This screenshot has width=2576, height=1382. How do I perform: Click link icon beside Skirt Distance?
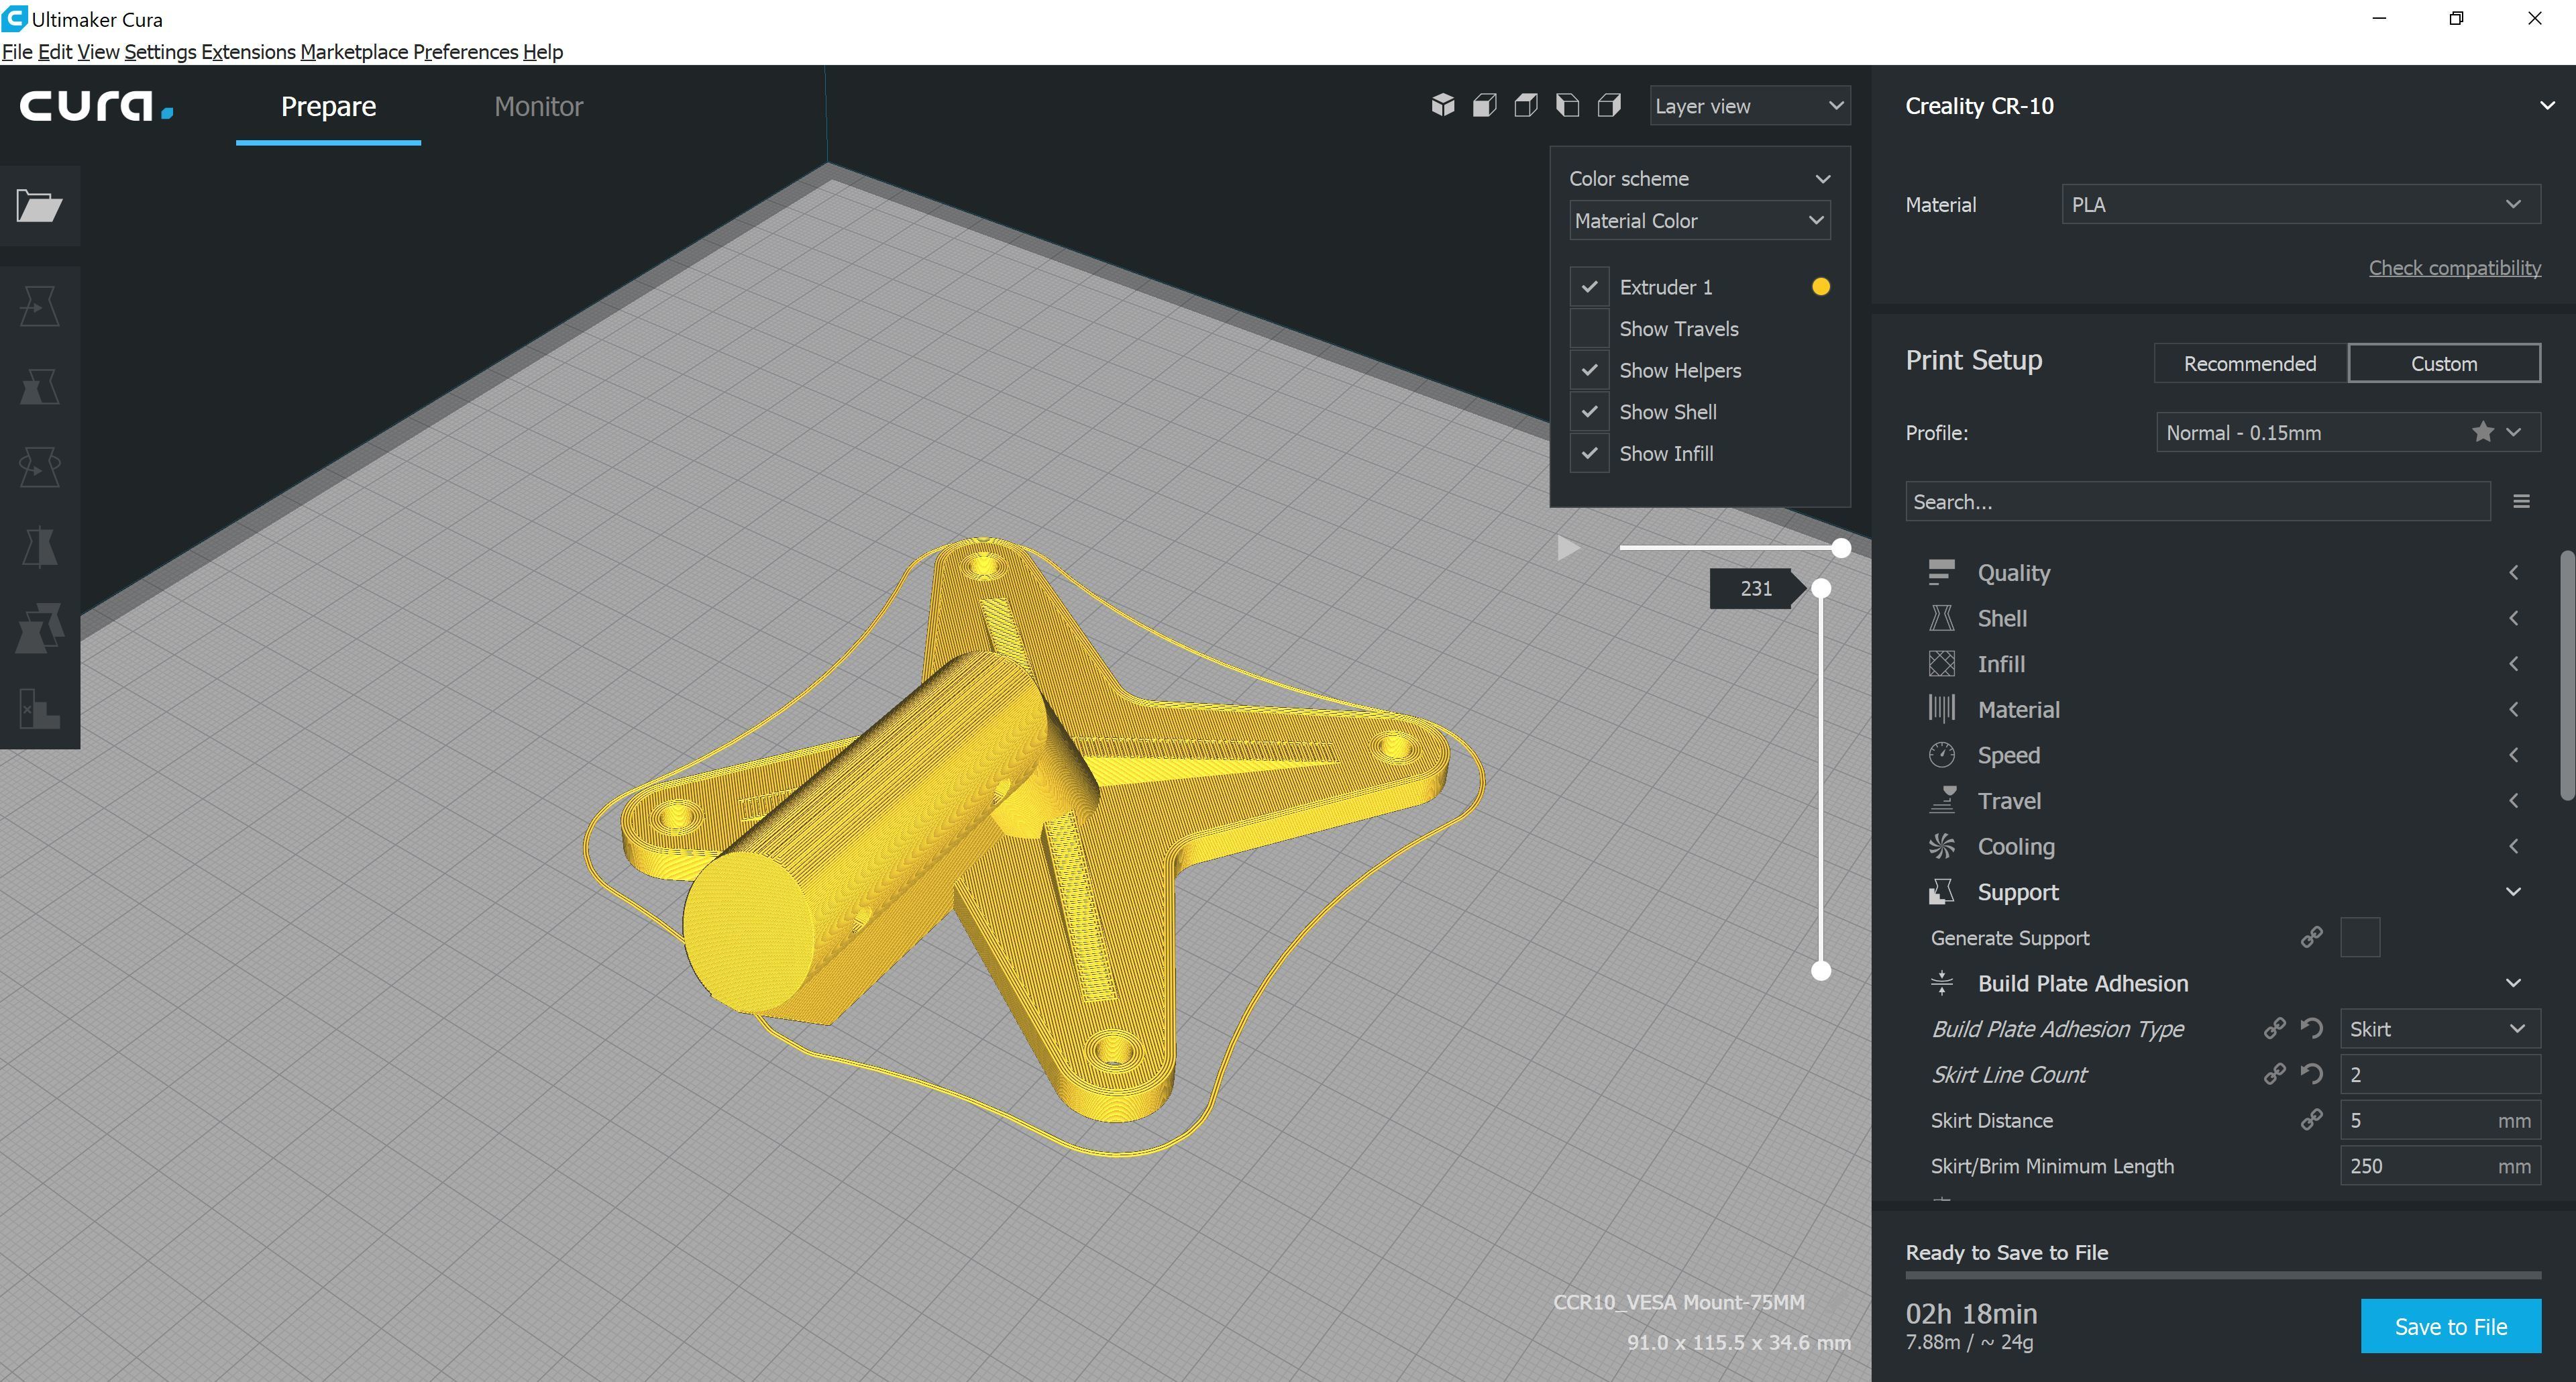(2311, 1120)
